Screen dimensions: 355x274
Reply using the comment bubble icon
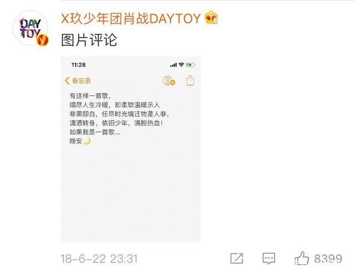(268, 259)
